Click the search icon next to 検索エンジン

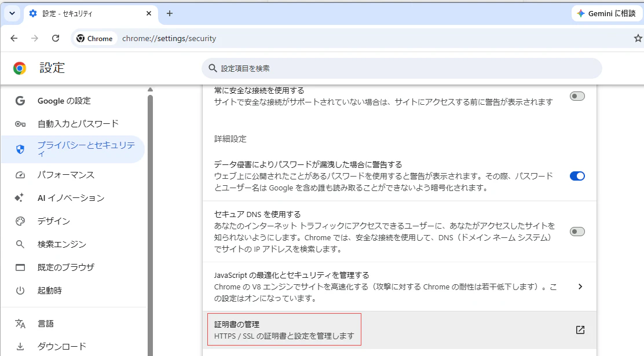20,244
